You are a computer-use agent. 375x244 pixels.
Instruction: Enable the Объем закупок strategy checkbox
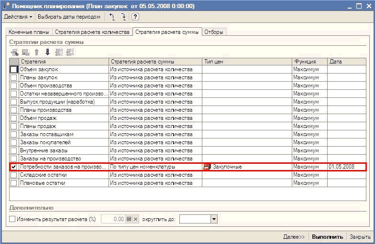click(x=14, y=70)
